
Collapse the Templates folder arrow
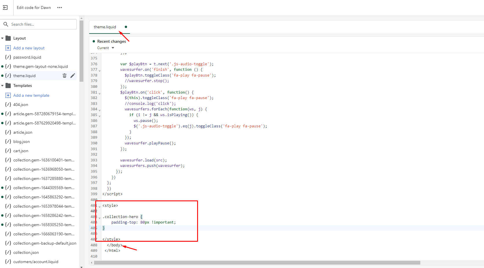[x=2, y=85]
